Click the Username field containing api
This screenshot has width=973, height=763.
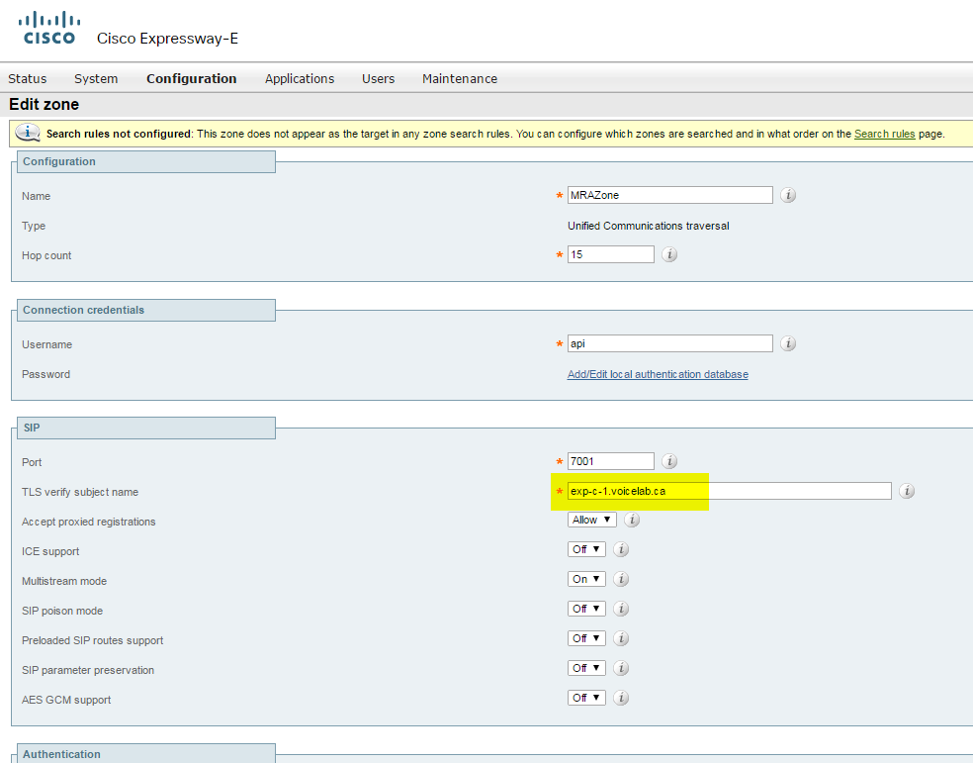(x=670, y=343)
